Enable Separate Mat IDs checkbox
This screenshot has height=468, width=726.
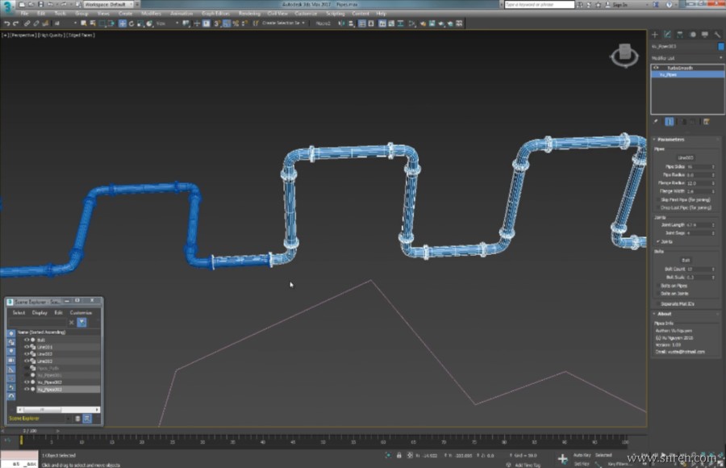(658, 304)
